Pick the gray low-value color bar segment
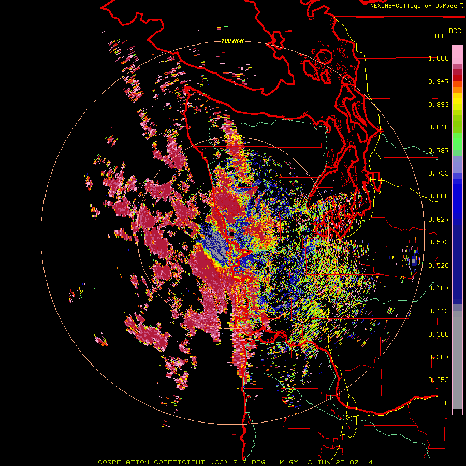This screenshot has width=466, height=466. click(x=457, y=360)
